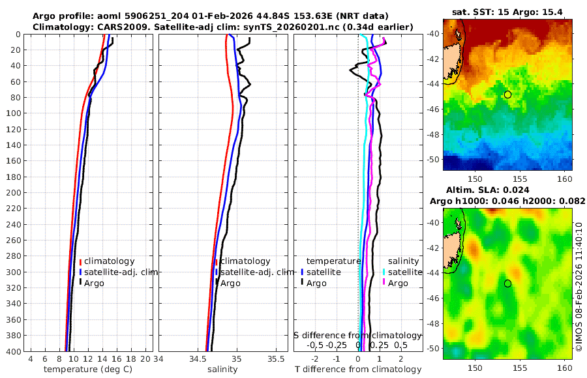Click the depth tick label 100
Viewport: 587px width, 378px height.
[14, 113]
